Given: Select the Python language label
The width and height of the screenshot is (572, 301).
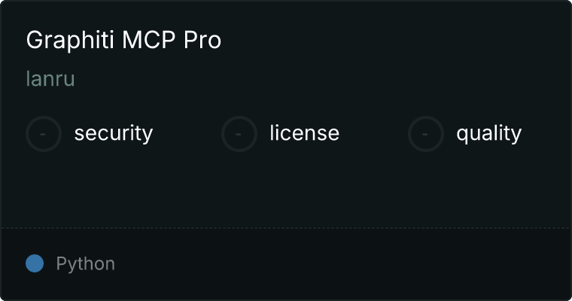Looking at the screenshot, I should coord(85,264).
